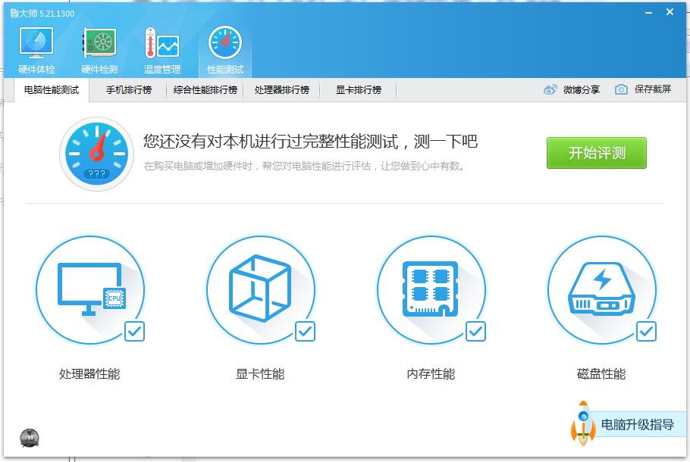Click the round avatar icon bottom-left
Viewport: 690px width, 462px height.
[30, 439]
